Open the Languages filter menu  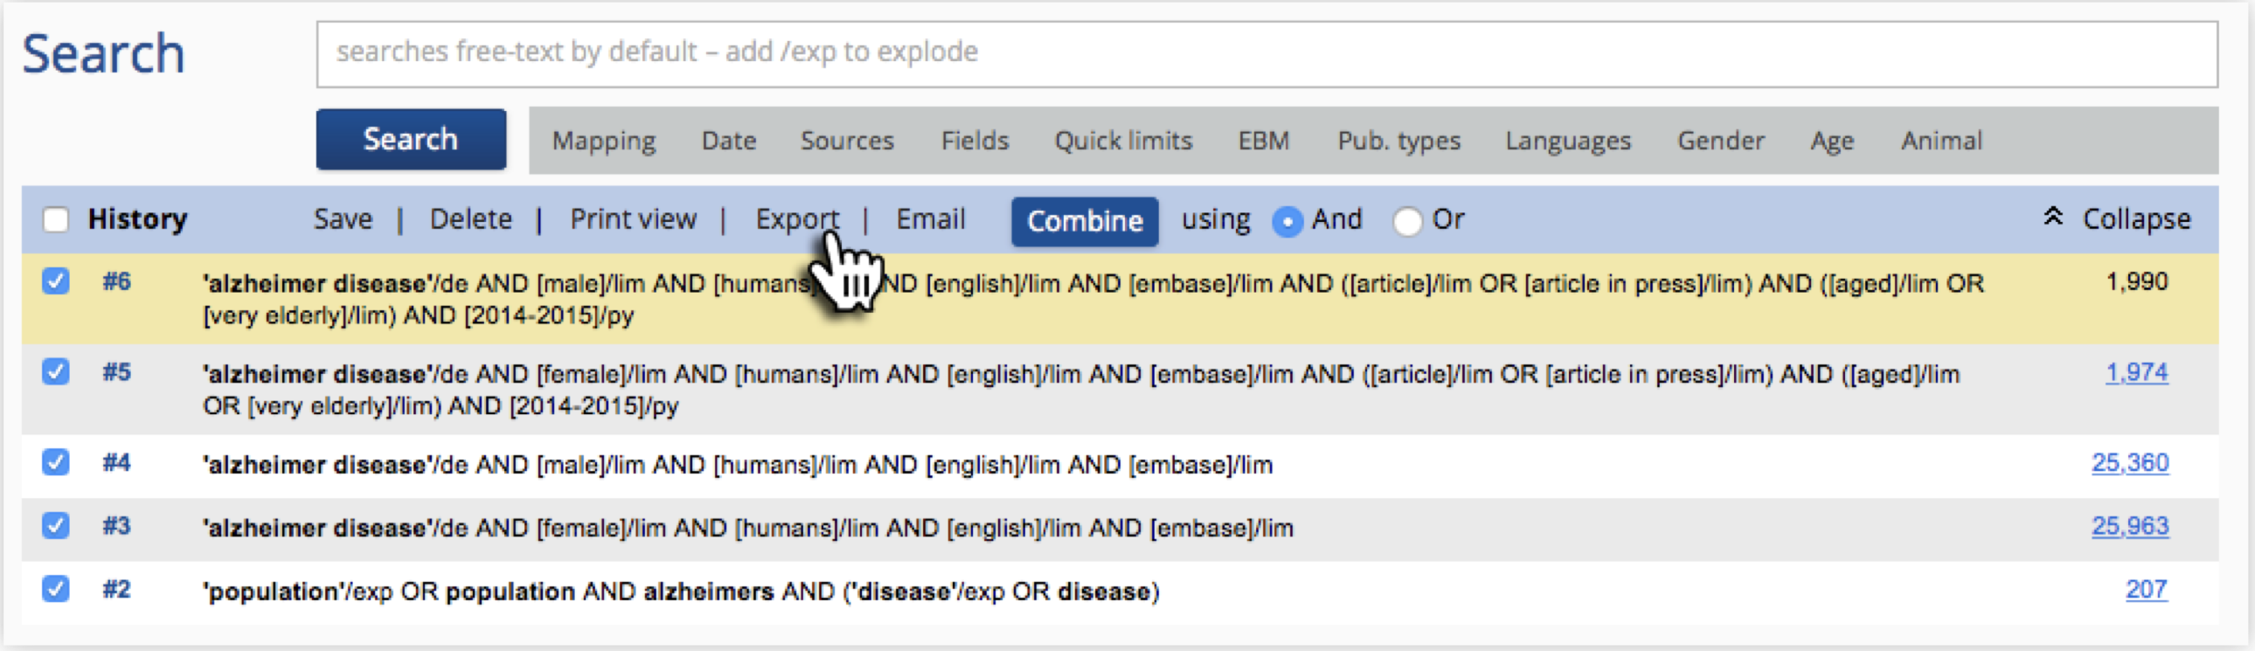click(x=1568, y=141)
